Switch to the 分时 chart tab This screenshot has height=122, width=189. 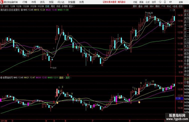(6, 6)
